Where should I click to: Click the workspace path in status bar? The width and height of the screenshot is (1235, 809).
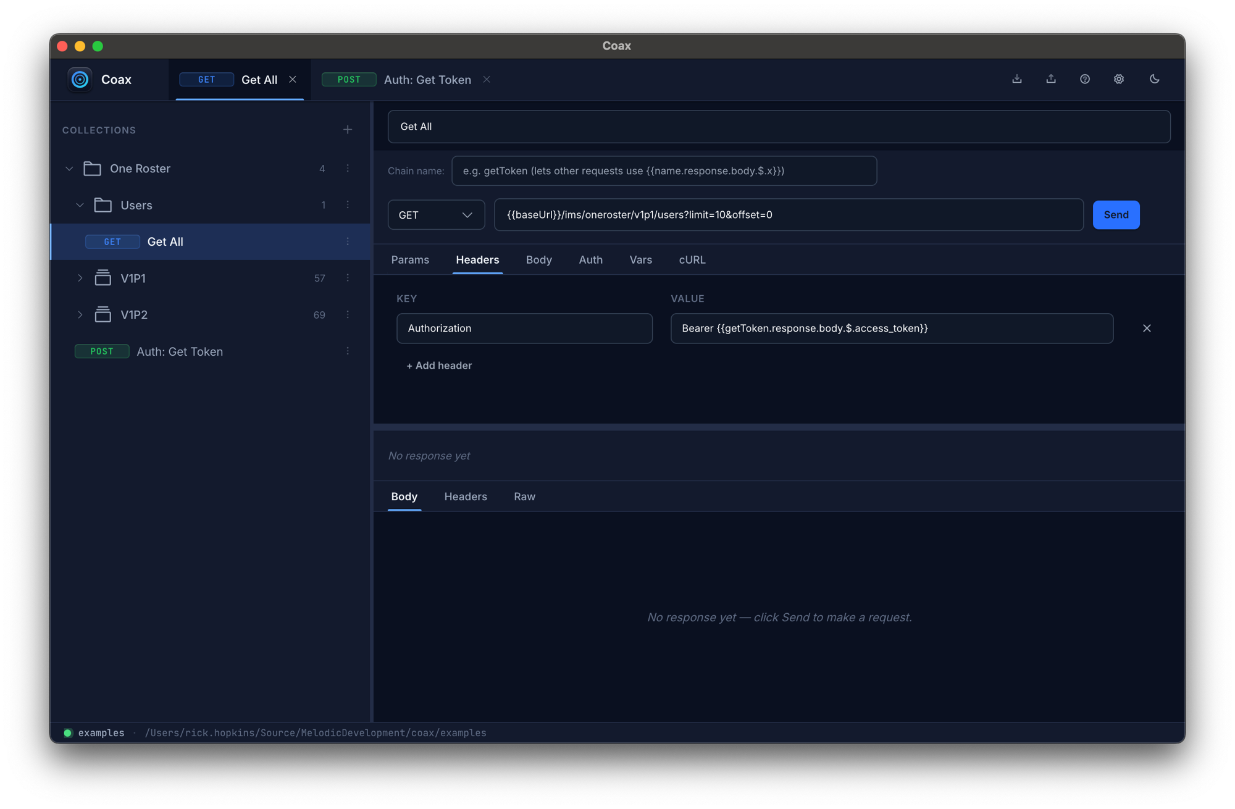click(316, 733)
